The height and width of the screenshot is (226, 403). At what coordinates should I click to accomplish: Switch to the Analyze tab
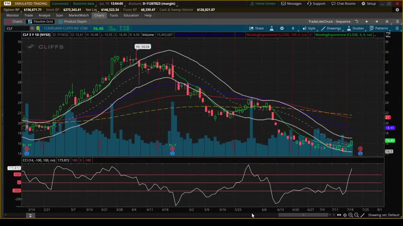click(44, 15)
